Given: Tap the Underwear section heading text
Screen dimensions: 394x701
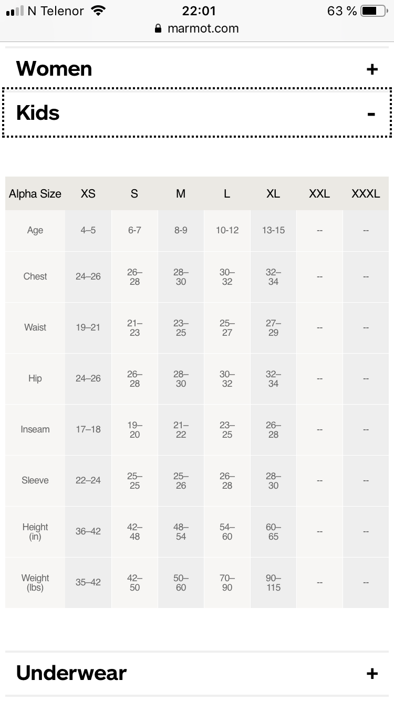Looking at the screenshot, I should pos(71,673).
